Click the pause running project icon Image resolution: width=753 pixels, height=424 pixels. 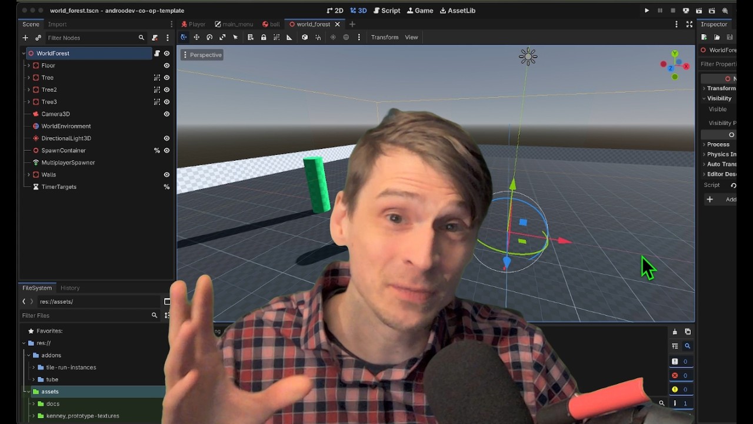pos(659,11)
